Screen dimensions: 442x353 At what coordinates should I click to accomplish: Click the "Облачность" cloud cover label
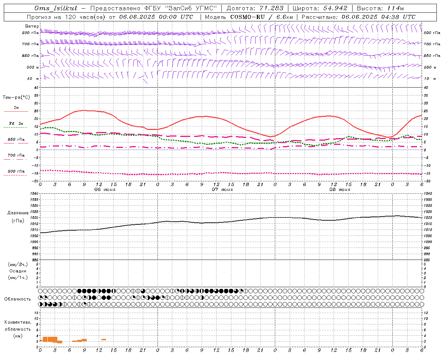18,299
